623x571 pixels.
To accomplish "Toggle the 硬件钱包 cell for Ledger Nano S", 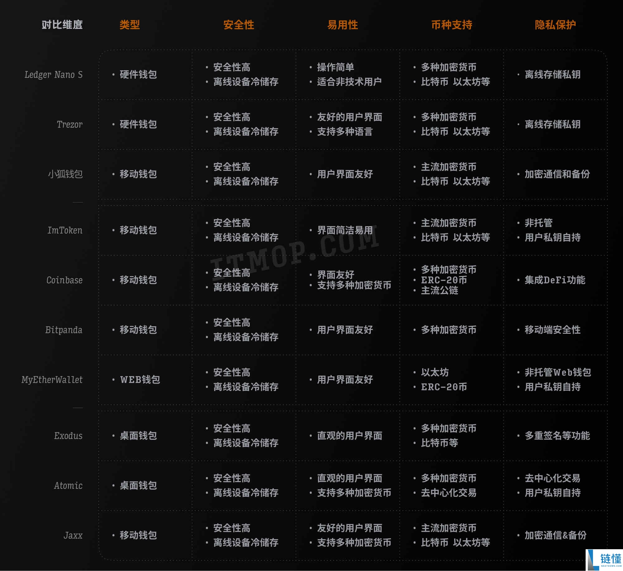I will click(139, 75).
